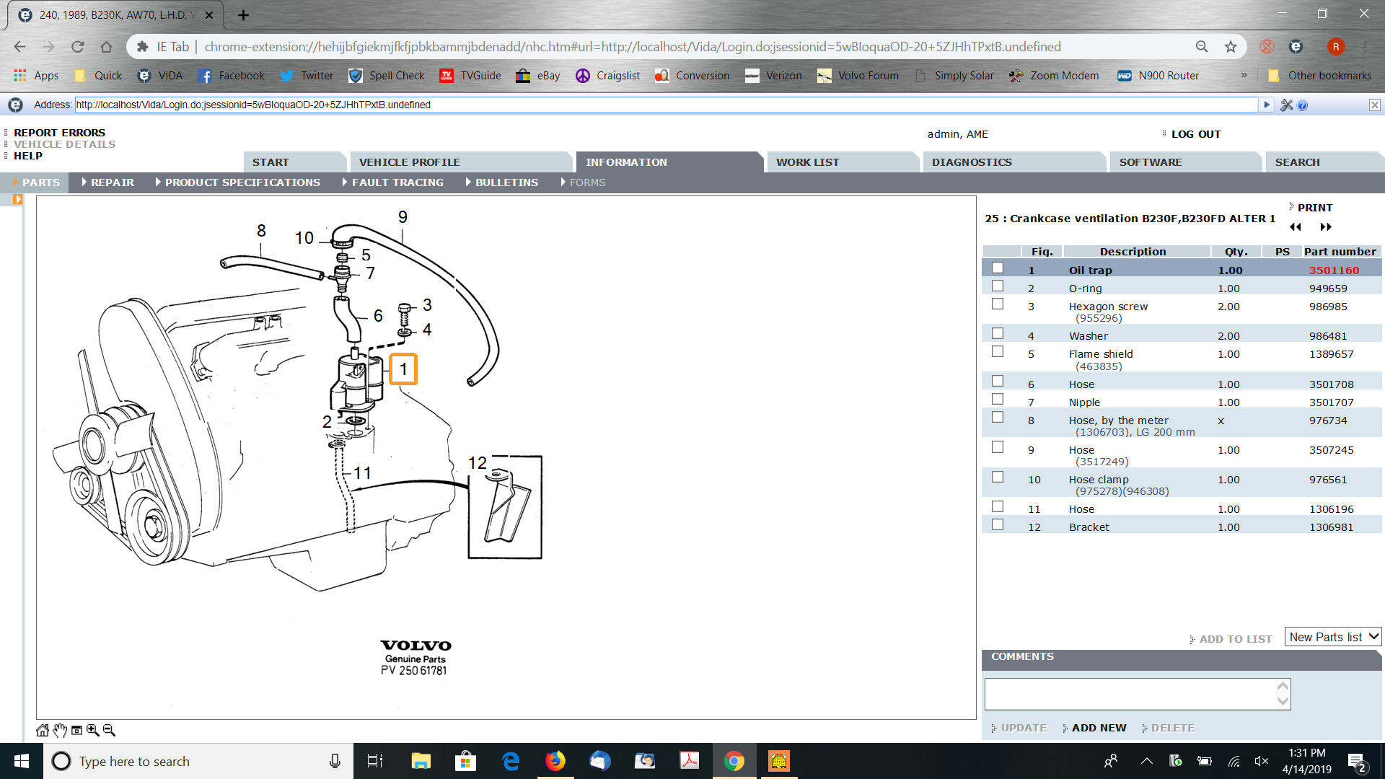Expand the orange side panel arrow
Image resolution: width=1385 pixels, height=779 pixels.
click(17, 200)
